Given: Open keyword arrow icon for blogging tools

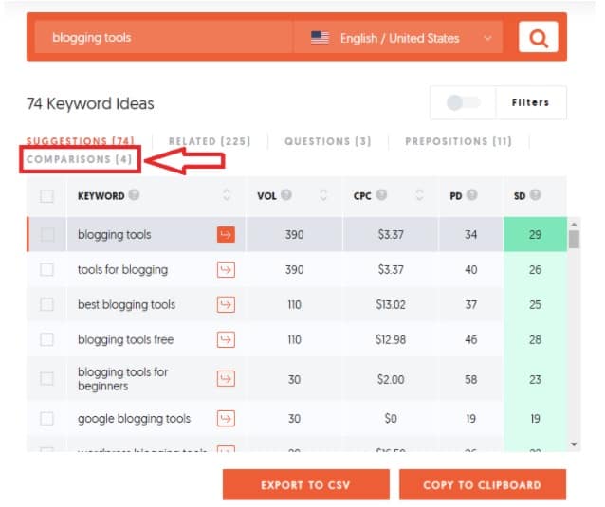Looking at the screenshot, I should [x=226, y=234].
